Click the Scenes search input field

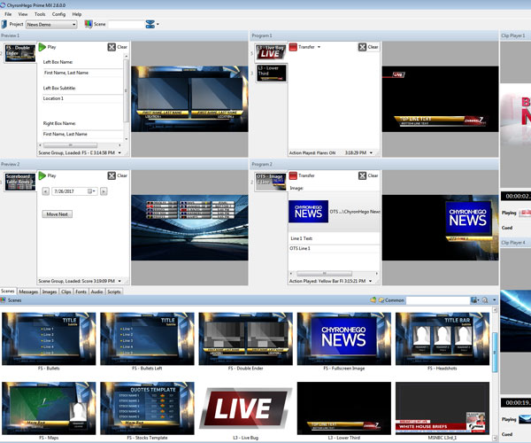tap(437, 300)
